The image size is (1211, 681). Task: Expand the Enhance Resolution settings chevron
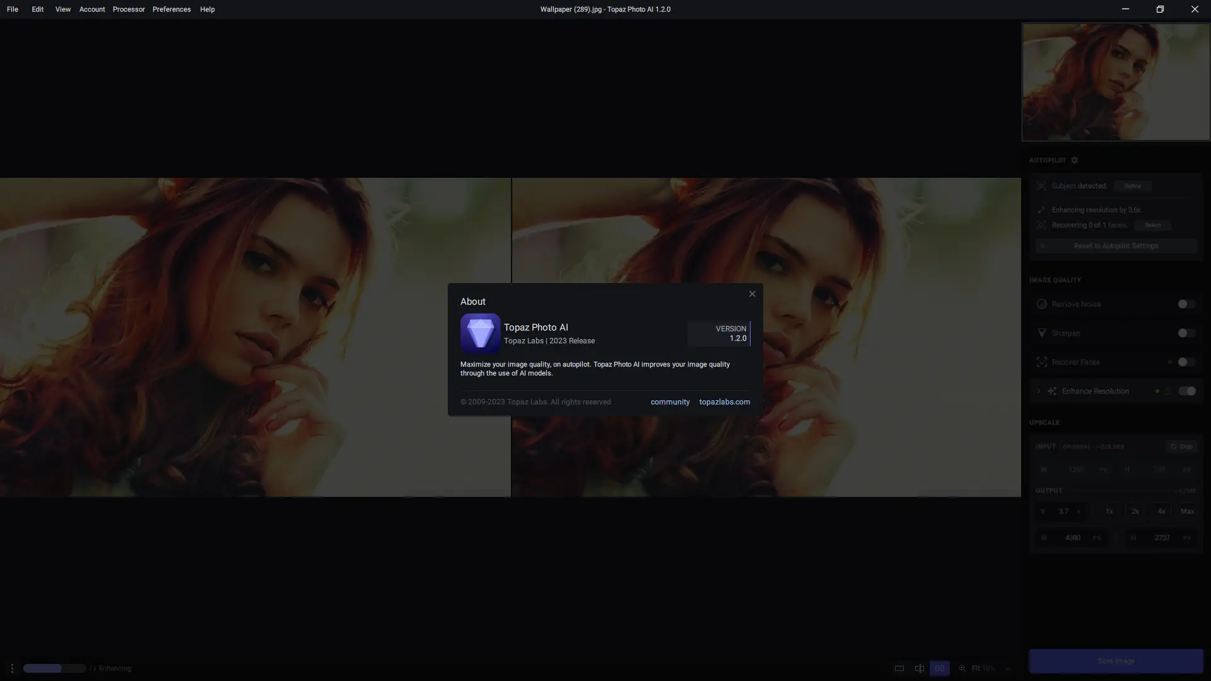tap(1038, 391)
